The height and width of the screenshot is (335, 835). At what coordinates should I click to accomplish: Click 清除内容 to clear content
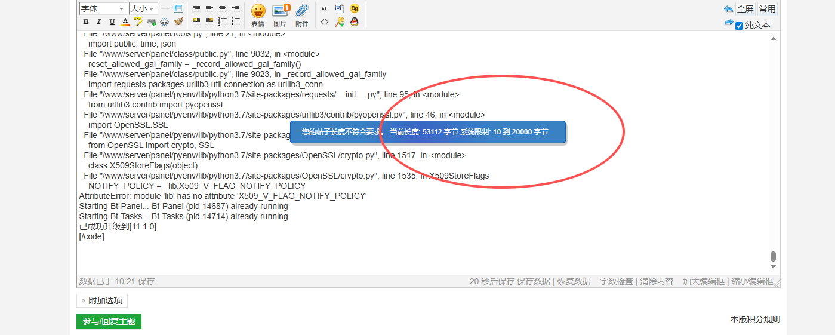657,281
